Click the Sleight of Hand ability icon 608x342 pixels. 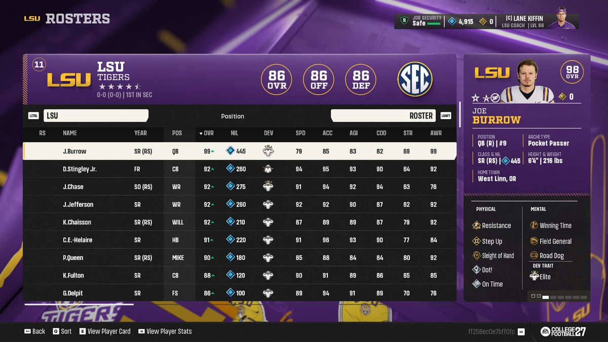[476, 255]
